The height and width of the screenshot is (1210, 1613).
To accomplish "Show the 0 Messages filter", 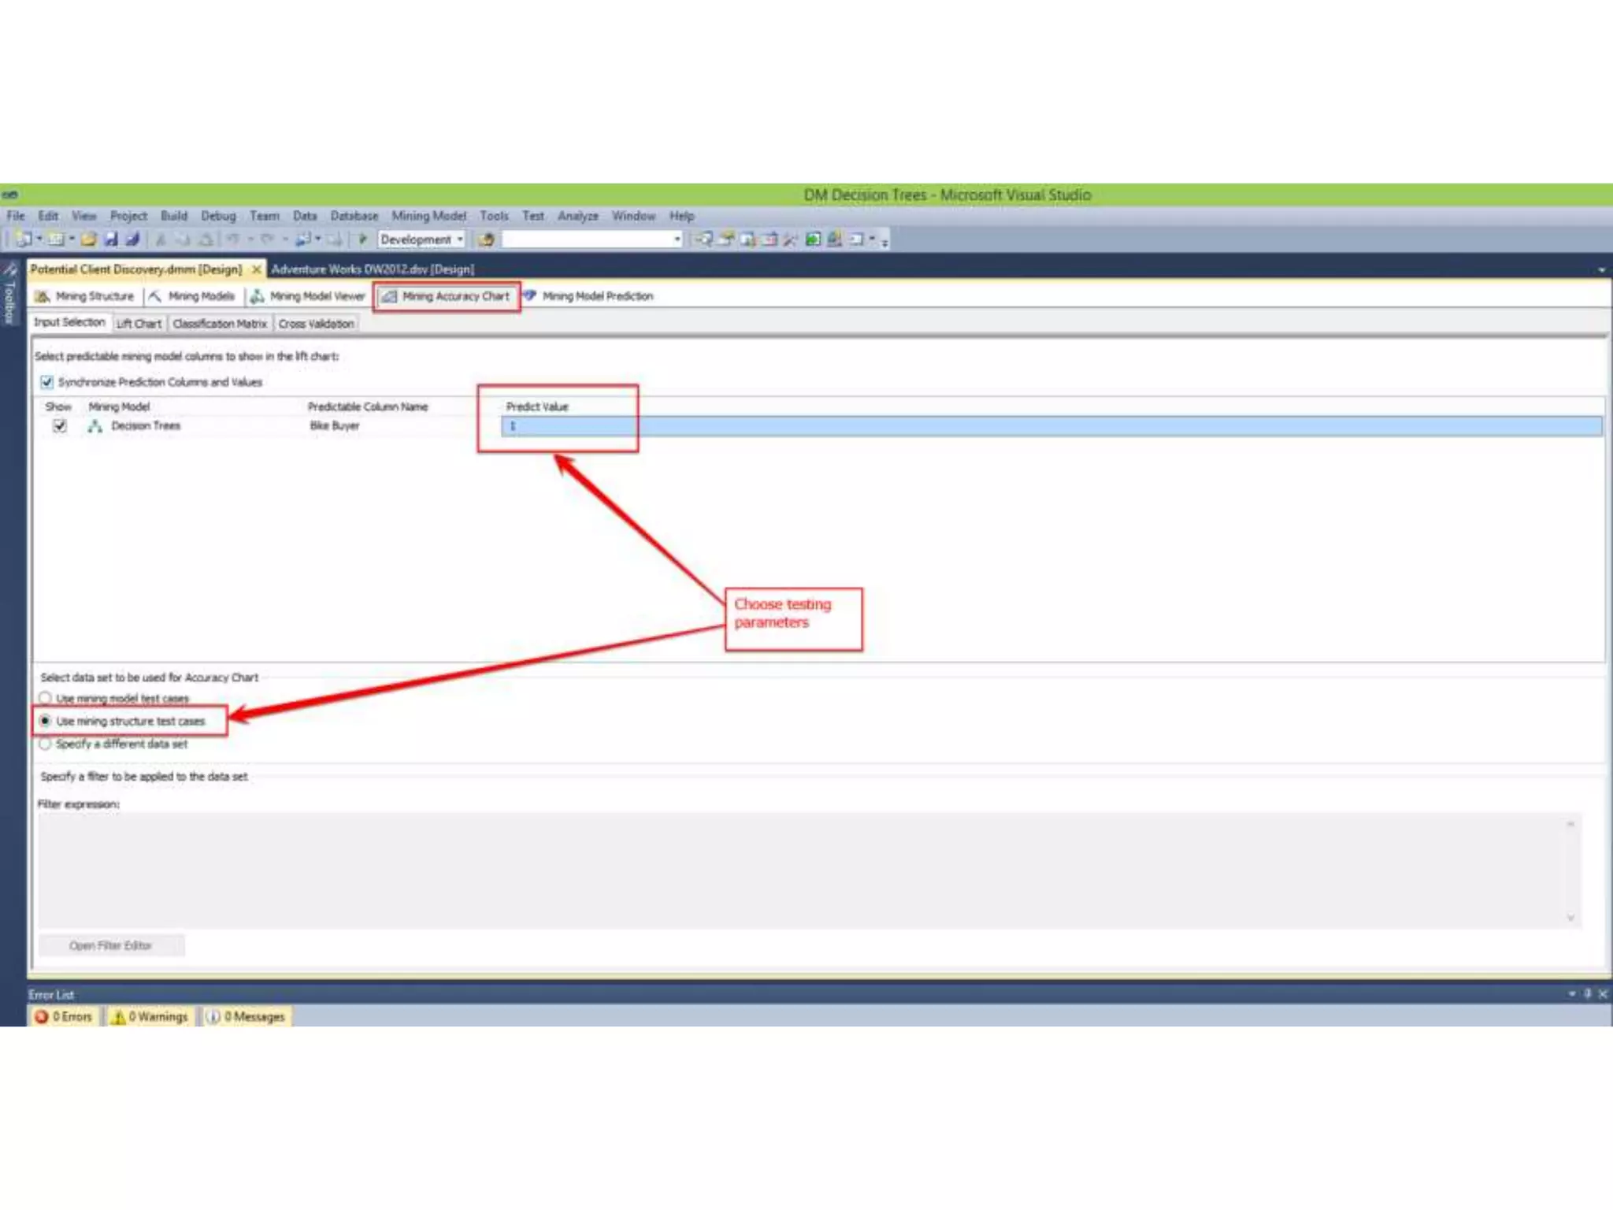I will 246,1017.
